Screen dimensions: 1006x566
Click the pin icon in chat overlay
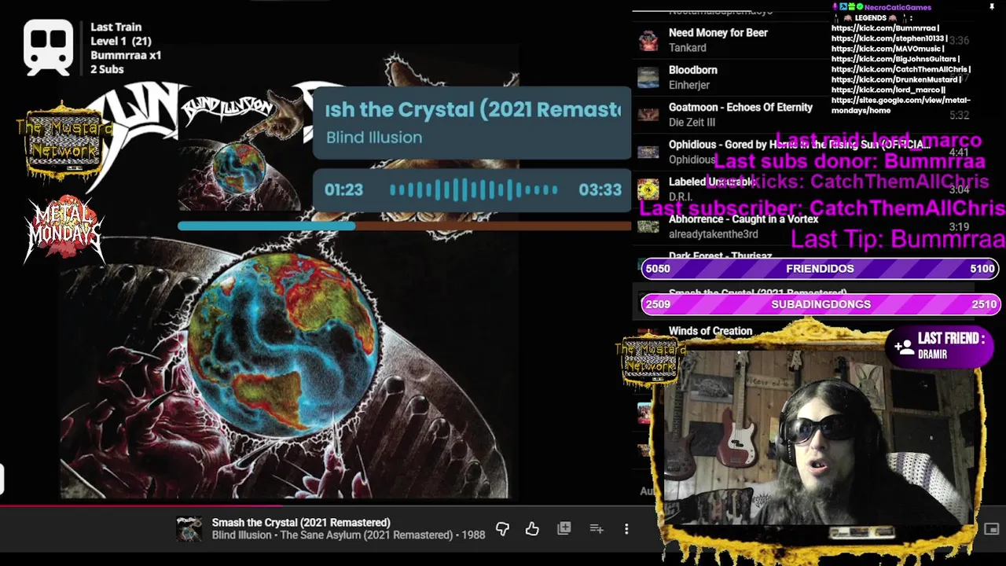(992, 7)
